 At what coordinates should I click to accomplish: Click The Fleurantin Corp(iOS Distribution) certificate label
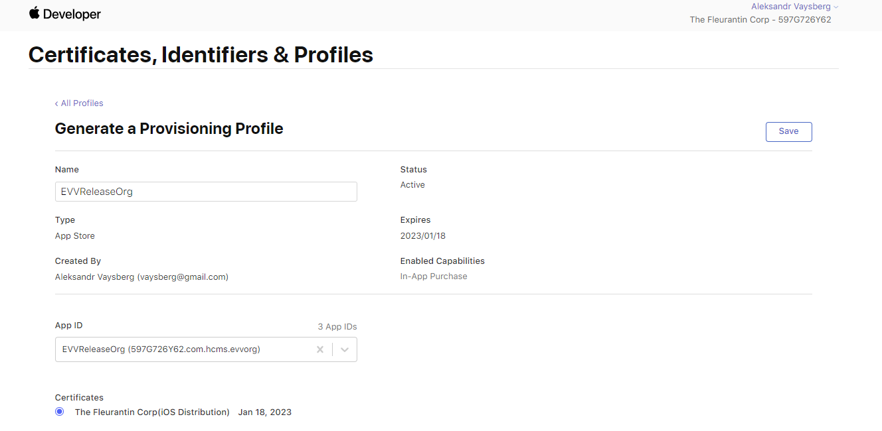pos(152,412)
